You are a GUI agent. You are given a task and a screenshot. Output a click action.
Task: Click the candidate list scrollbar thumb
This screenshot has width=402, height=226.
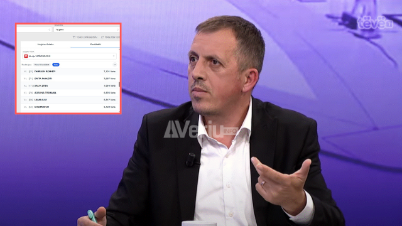pos(119,84)
